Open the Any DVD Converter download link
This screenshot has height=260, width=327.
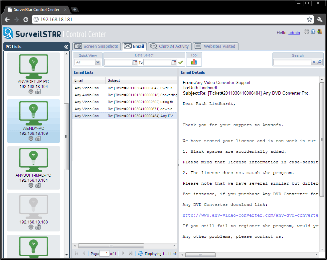coord(251,215)
